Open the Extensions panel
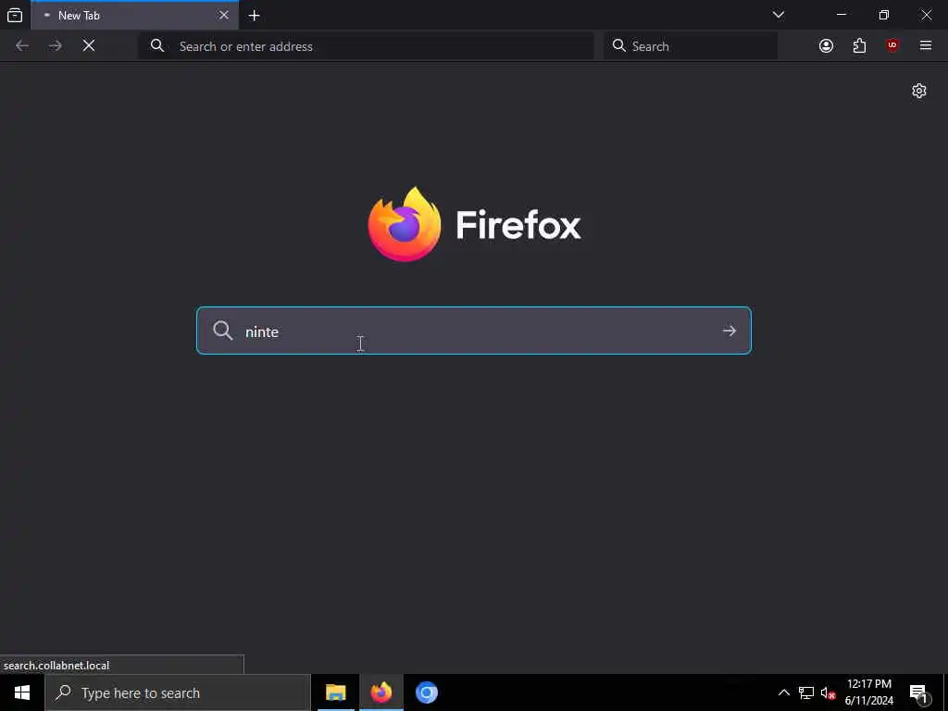The height and width of the screenshot is (711, 948). 859,46
